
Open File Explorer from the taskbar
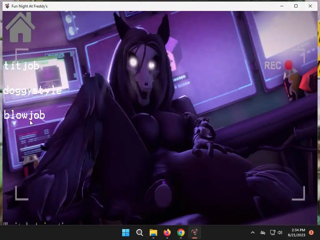point(153,232)
